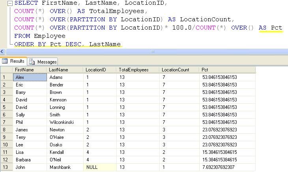The width and height of the screenshot is (288, 172).
Task: Click the cell containing Phil
Action: [30, 122]
